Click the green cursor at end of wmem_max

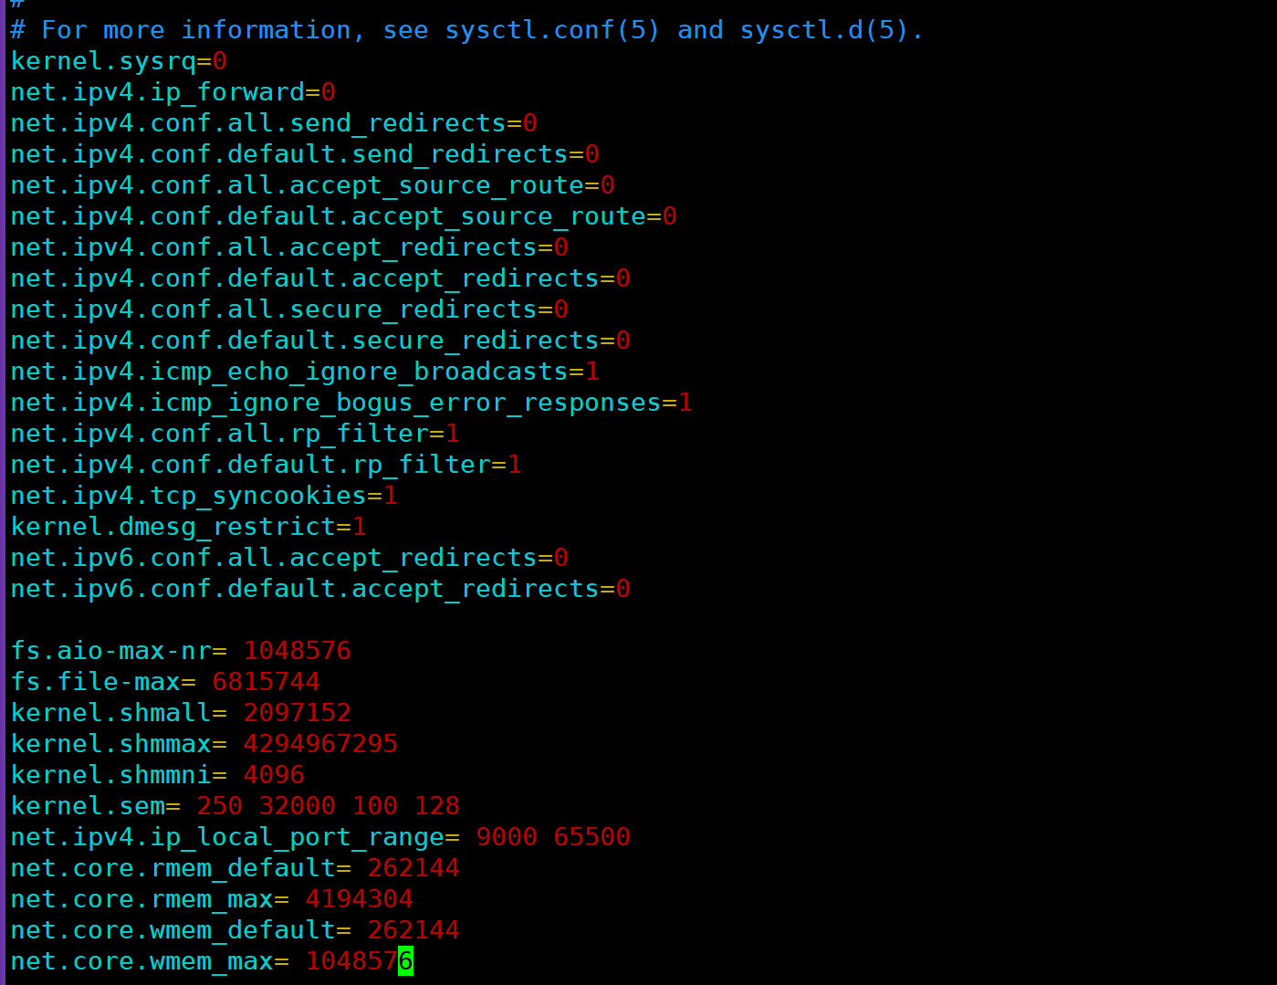(x=406, y=962)
